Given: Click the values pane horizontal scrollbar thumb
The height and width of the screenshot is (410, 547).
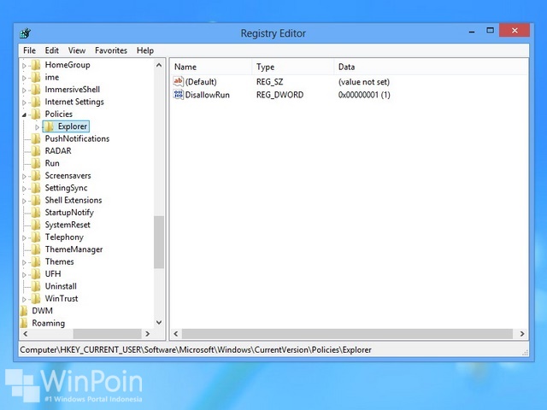Looking at the screenshot, I should [x=347, y=334].
